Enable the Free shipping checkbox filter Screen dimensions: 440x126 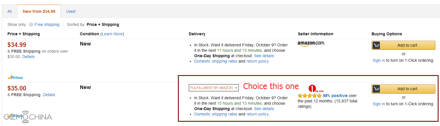(x=31, y=24)
